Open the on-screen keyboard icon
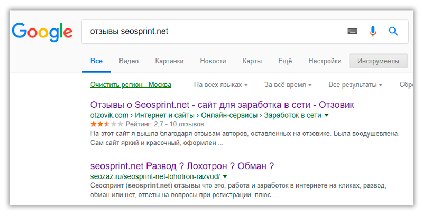This screenshot has width=423, height=216. 352,31
